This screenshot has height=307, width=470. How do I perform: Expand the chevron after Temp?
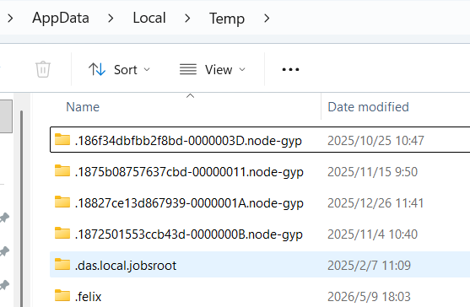267,19
